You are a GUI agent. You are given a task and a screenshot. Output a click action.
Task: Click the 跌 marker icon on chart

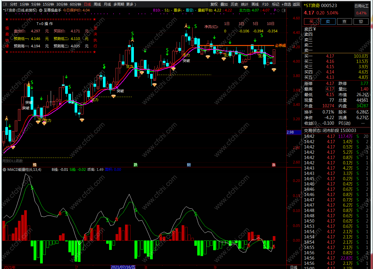coord(135,165)
